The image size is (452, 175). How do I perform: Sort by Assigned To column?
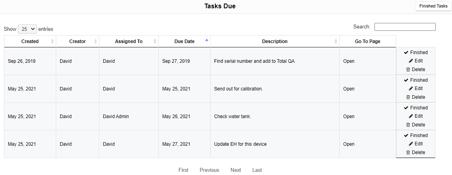click(129, 41)
